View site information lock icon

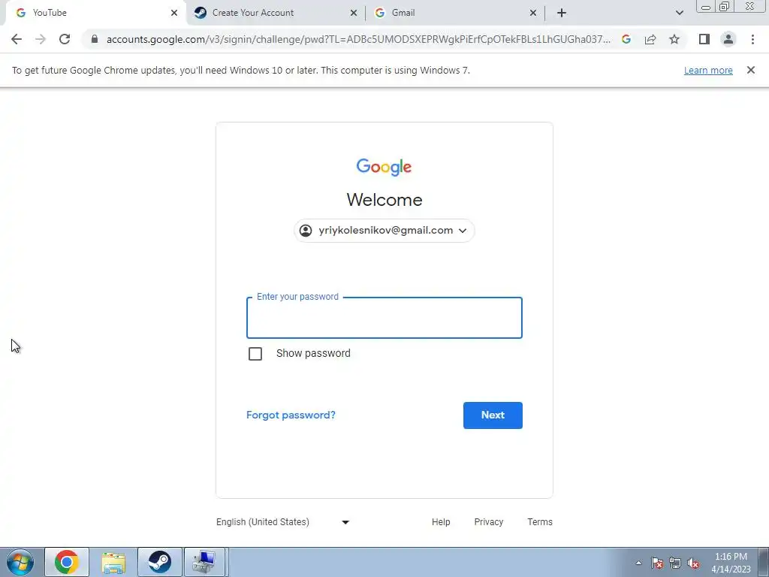(95, 39)
